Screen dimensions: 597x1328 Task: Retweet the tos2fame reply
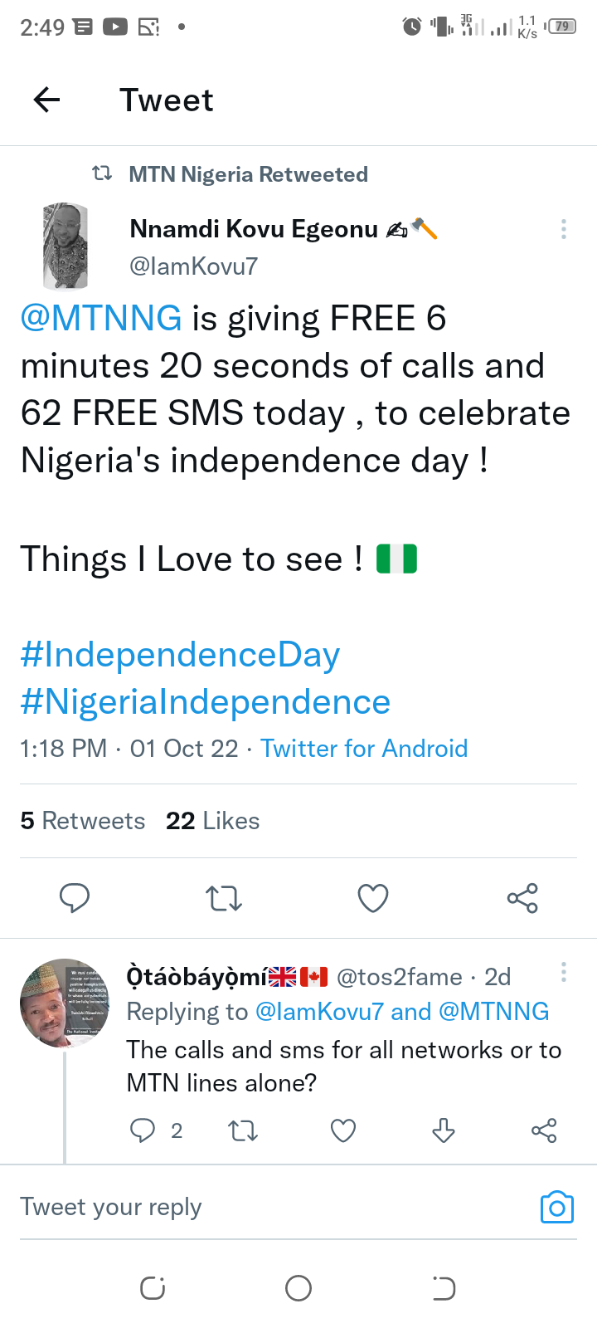click(x=243, y=1130)
